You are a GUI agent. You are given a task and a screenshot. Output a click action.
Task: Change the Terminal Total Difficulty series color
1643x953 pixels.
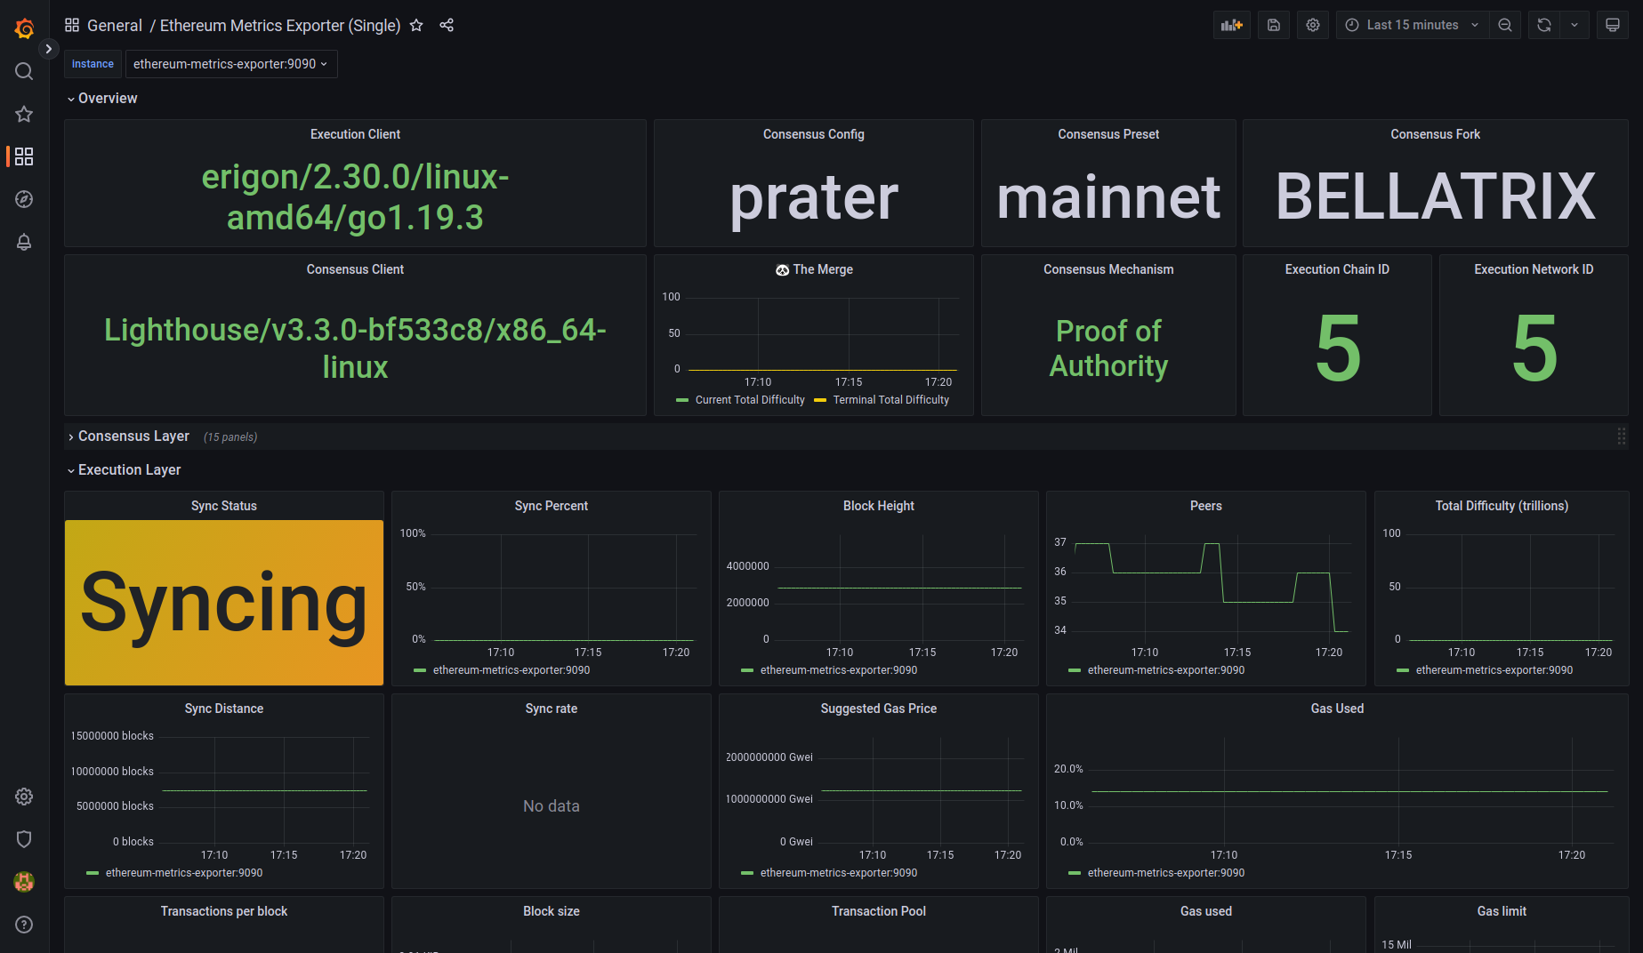(x=820, y=400)
